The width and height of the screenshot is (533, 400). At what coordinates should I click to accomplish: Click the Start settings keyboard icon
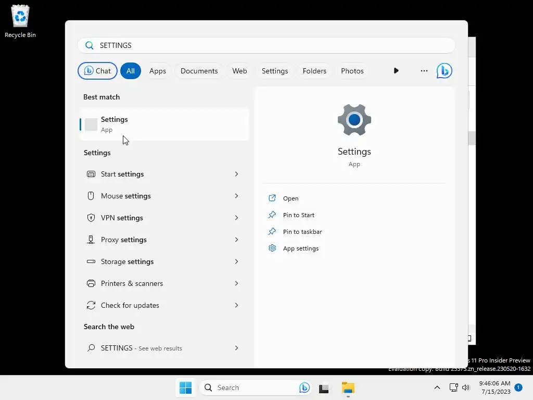click(91, 174)
